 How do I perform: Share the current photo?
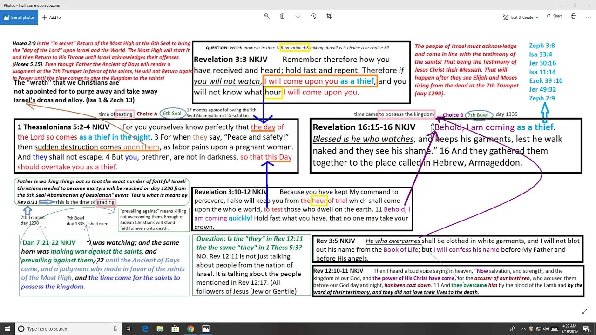(x=554, y=16)
